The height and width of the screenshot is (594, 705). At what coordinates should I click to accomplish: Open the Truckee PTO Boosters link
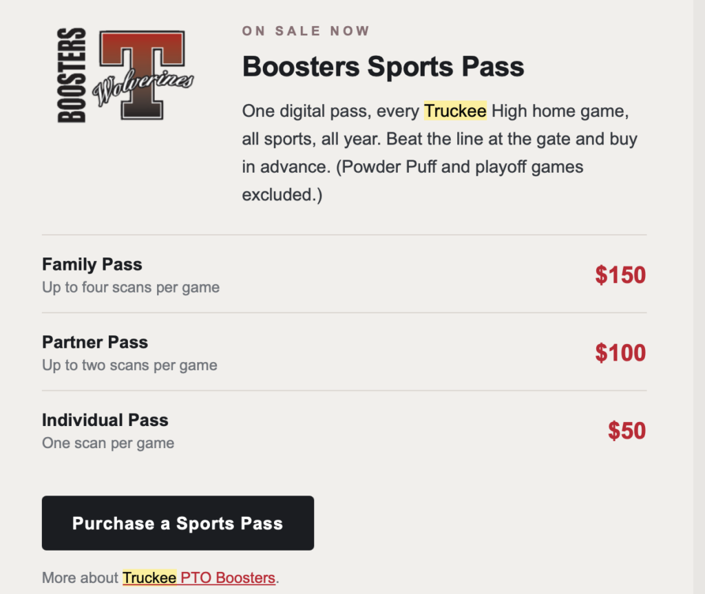click(199, 577)
